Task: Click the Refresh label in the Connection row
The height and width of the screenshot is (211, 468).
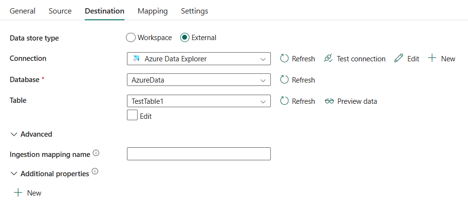Action: point(303,59)
